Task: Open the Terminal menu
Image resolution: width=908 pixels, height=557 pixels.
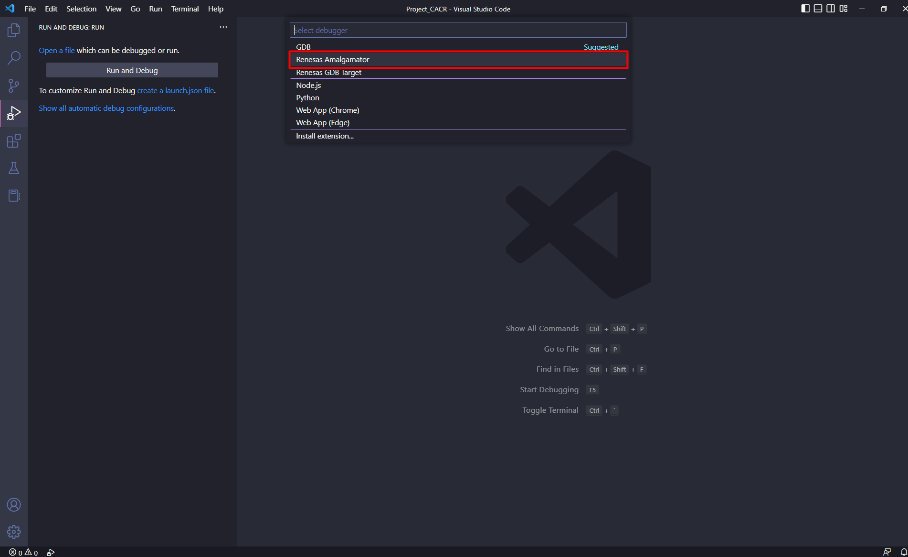Action: tap(185, 9)
